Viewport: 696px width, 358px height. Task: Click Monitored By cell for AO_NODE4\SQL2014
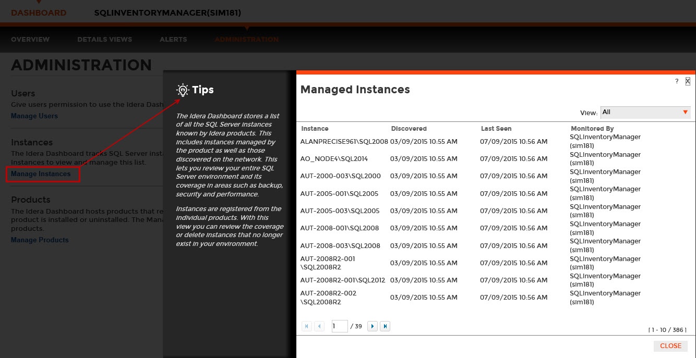(605, 159)
